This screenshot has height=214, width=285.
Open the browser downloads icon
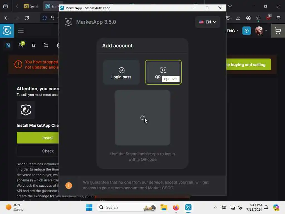point(238,18)
